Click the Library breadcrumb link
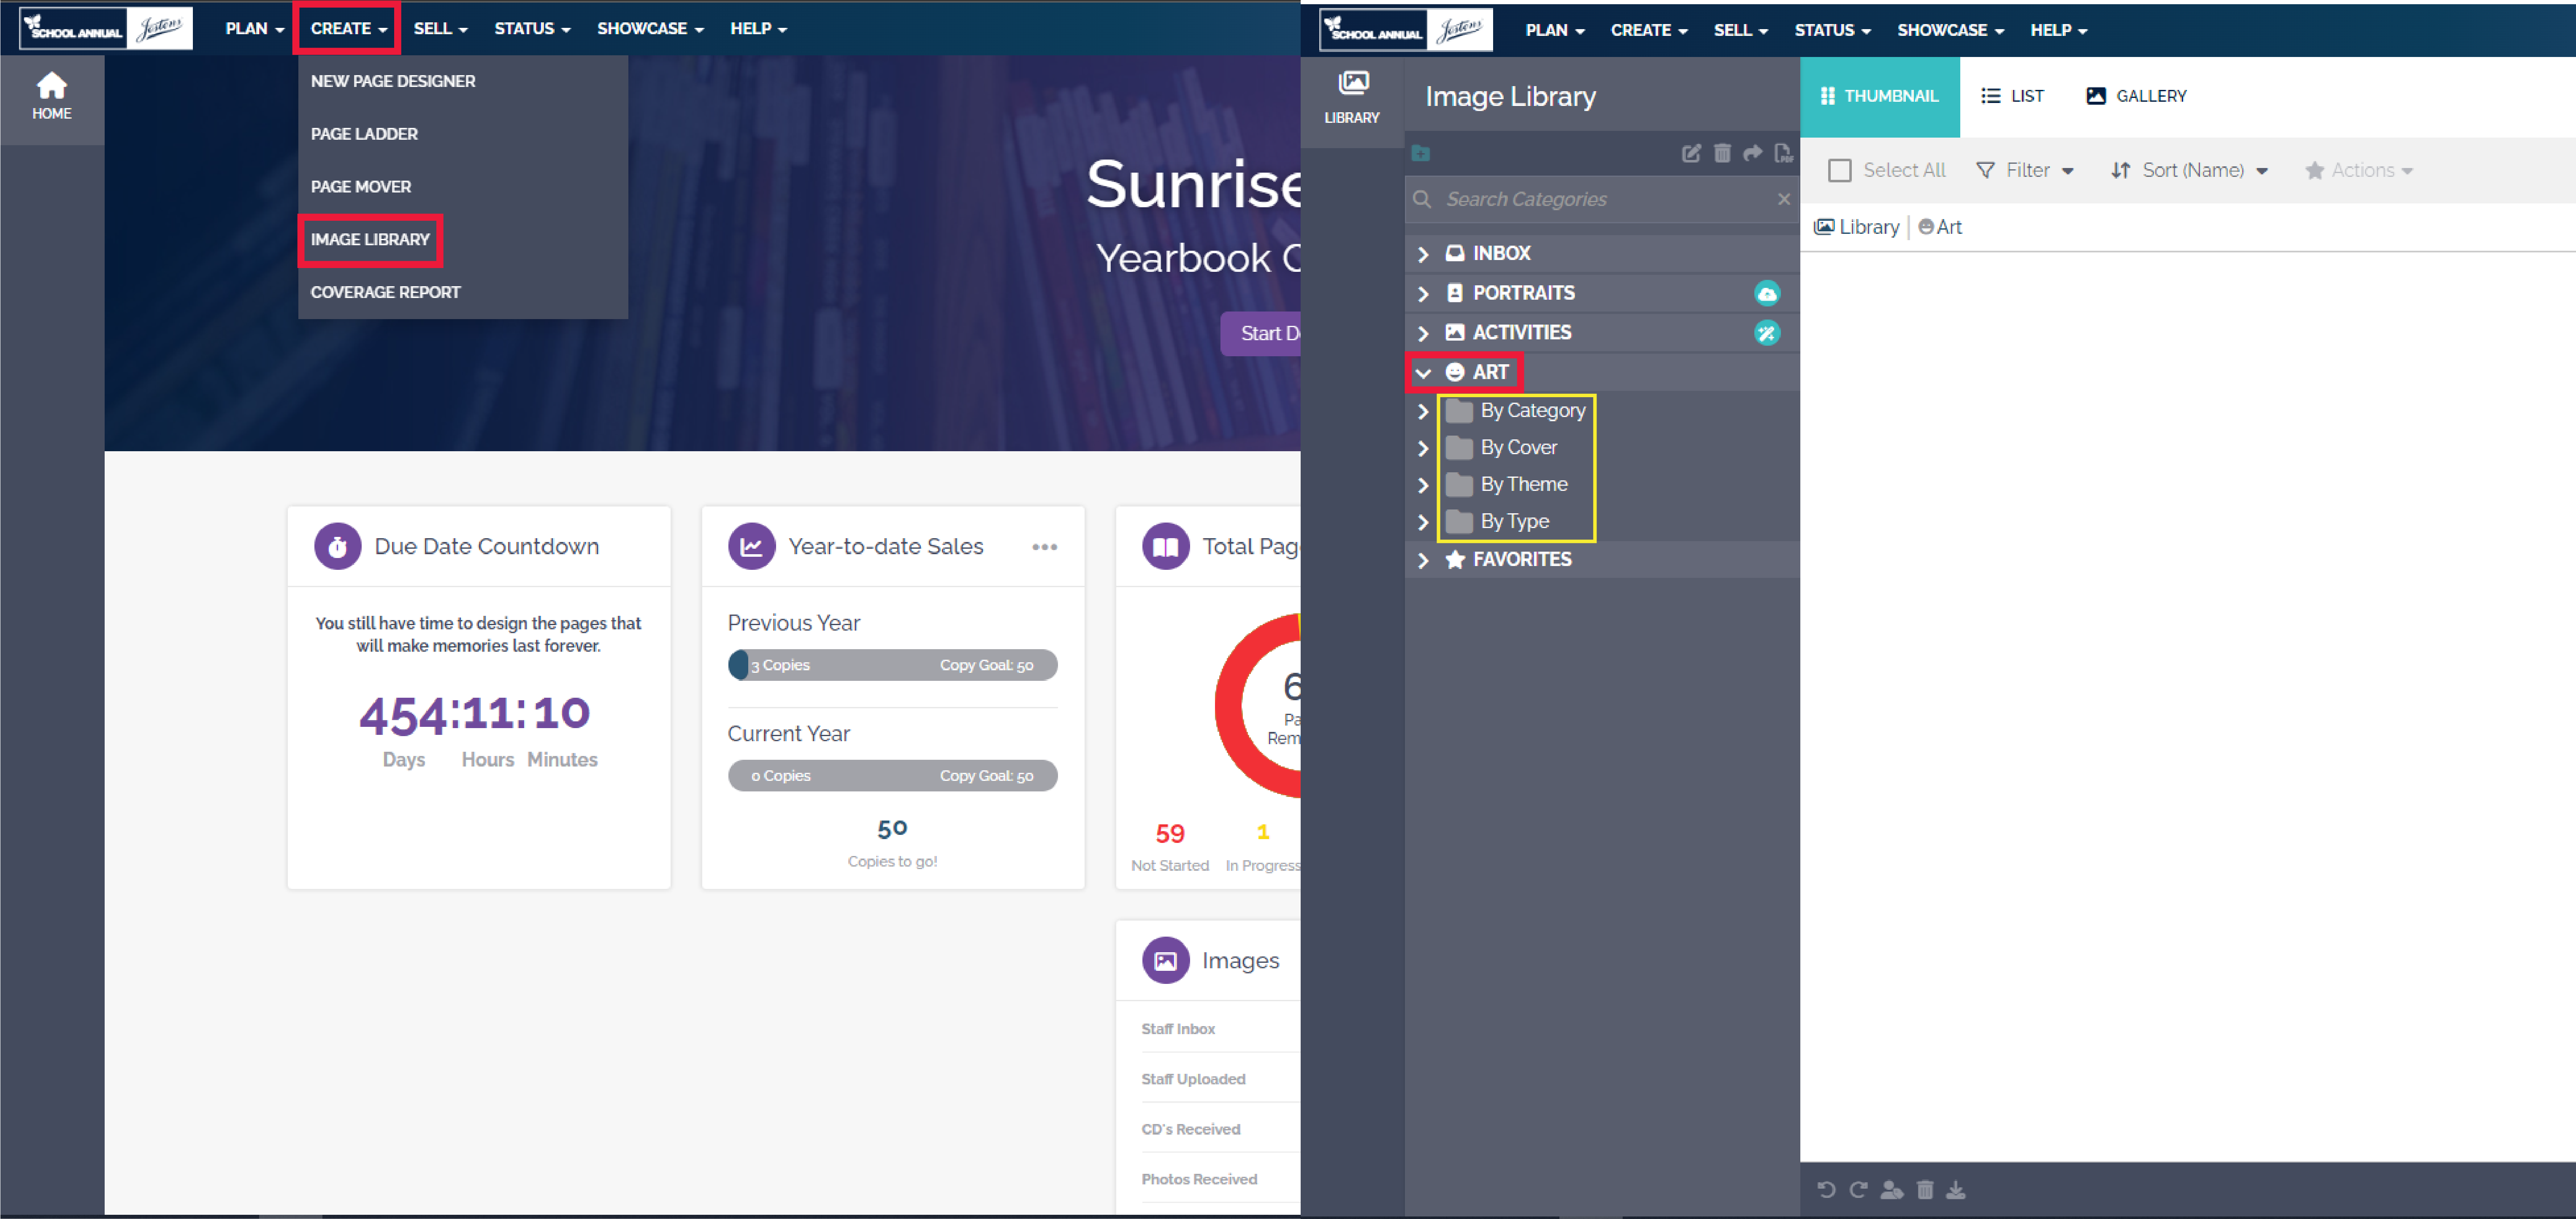This screenshot has width=2576, height=1219. pos(1856,227)
